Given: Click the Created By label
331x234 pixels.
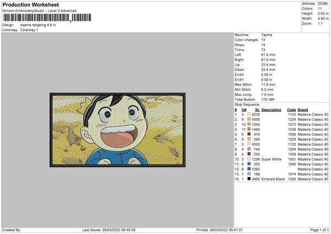Looking at the screenshot, I should pos(12,230).
